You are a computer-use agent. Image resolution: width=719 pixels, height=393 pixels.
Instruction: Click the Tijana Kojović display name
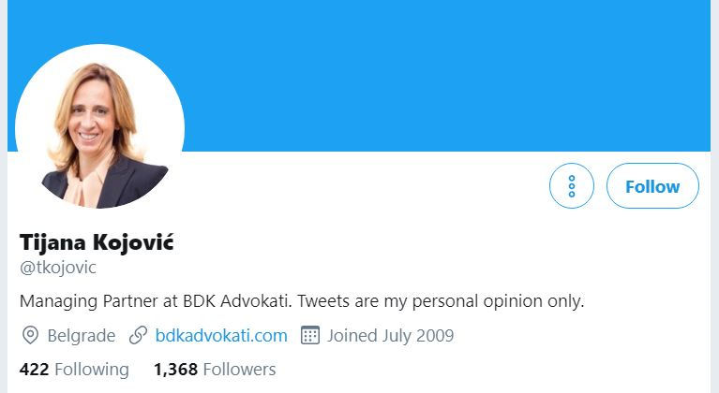tap(97, 241)
